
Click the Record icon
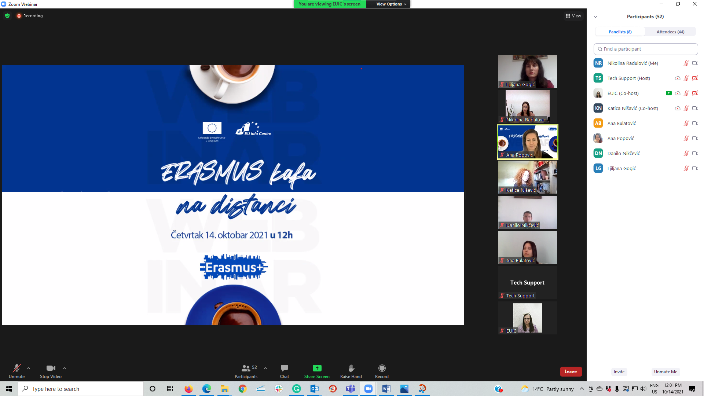click(382, 368)
